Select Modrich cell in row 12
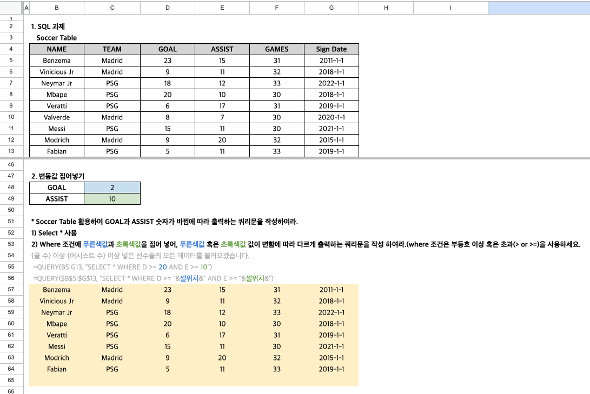Viewport: 590px width, 394px height. (57, 140)
